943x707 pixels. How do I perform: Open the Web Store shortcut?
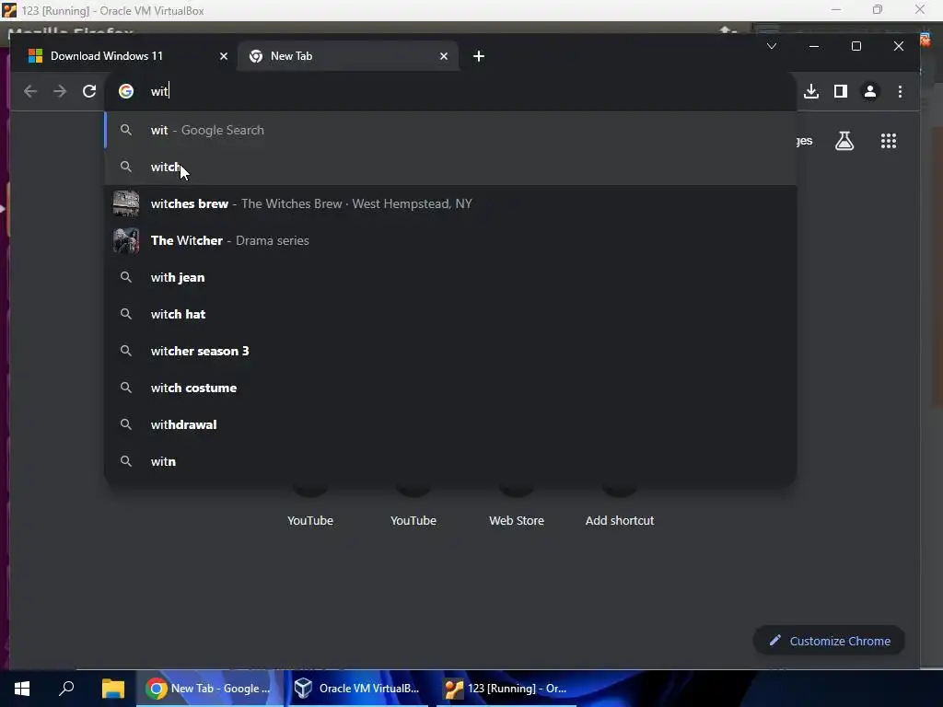pos(516,505)
